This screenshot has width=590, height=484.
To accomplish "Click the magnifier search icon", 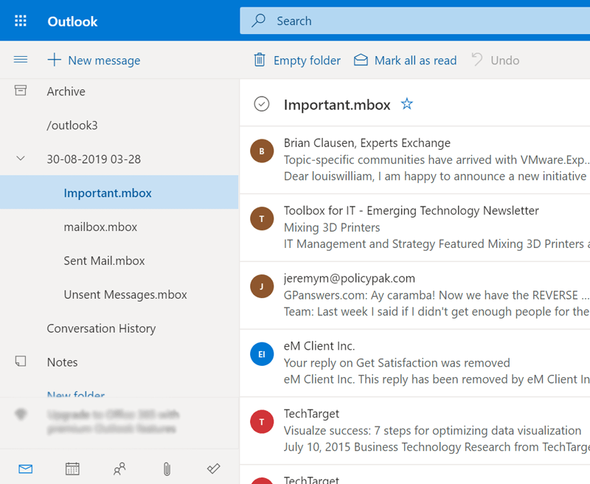I will click(259, 21).
